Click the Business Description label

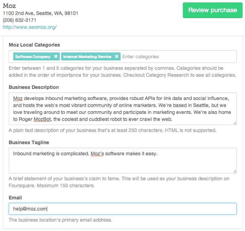click(34, 87)
